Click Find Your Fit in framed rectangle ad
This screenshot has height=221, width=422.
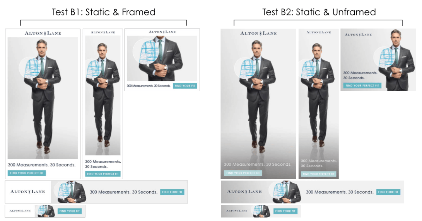[x=185, y=86]
